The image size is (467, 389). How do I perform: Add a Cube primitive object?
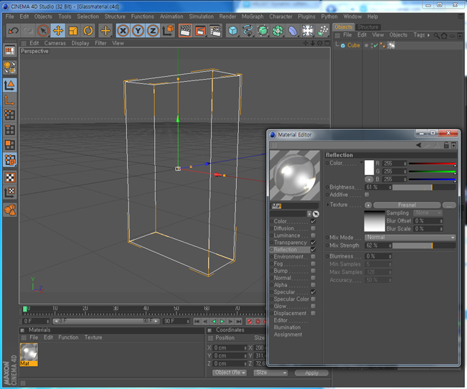tap(233, 30)
